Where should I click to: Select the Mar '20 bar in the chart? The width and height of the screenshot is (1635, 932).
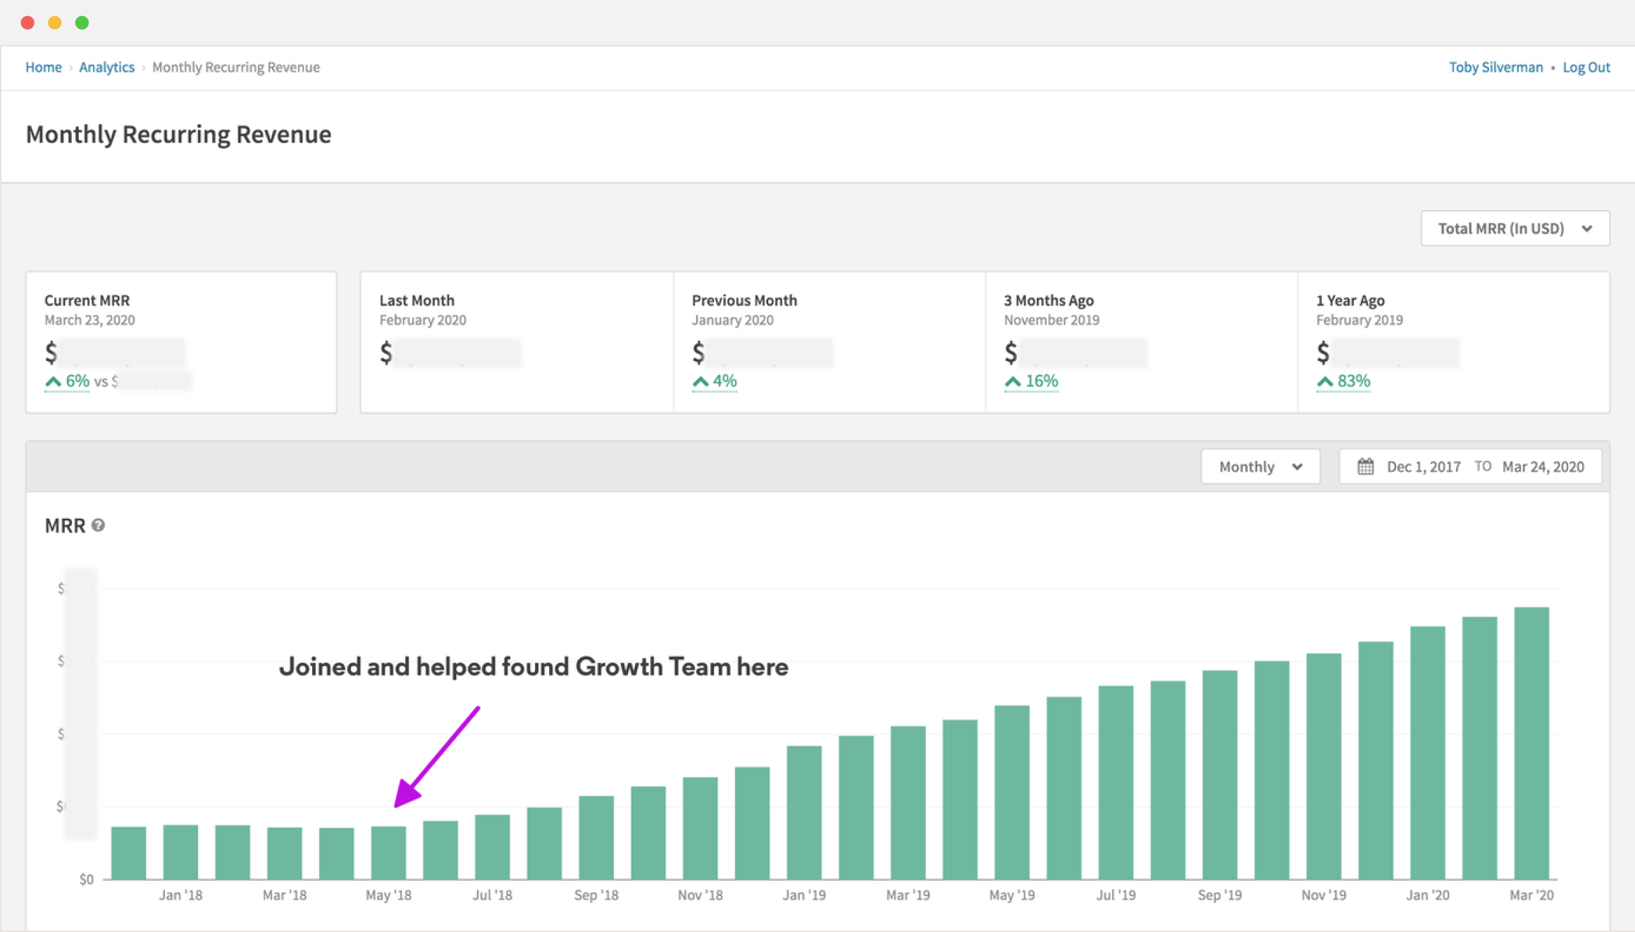pos(1531,740)
